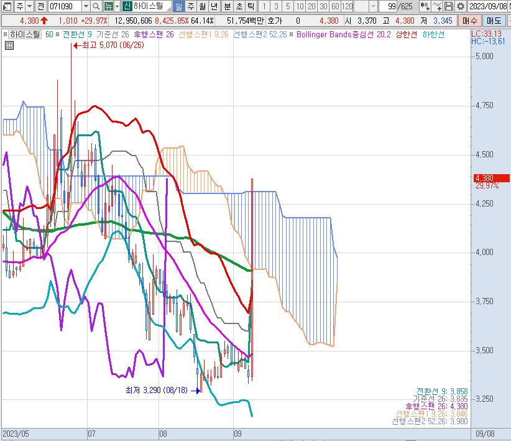
Task: Choose the 20 interval button
Action: coord(311,6)
